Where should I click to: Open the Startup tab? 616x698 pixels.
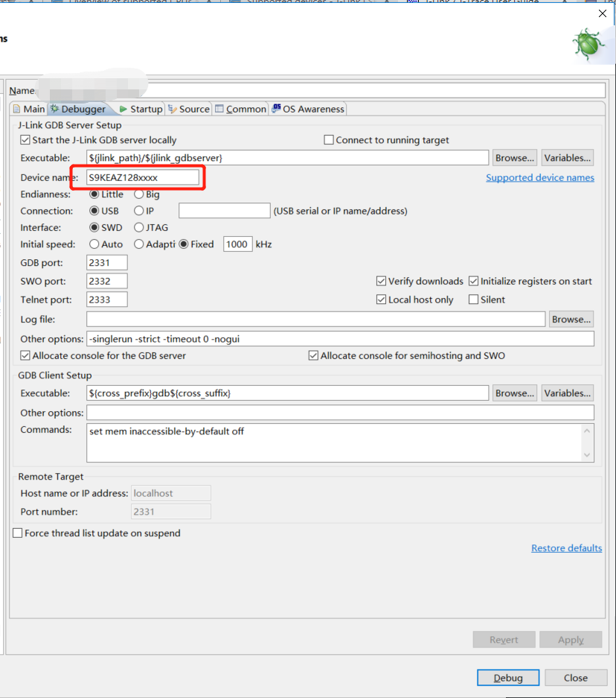tap(141, 109)
